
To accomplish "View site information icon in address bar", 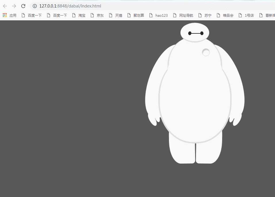I will tap(35, 6).
